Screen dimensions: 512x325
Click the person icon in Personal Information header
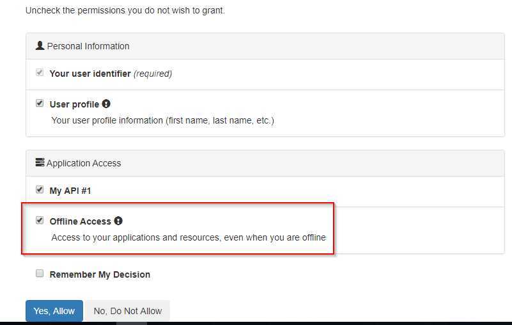click(x=40, y=45)
